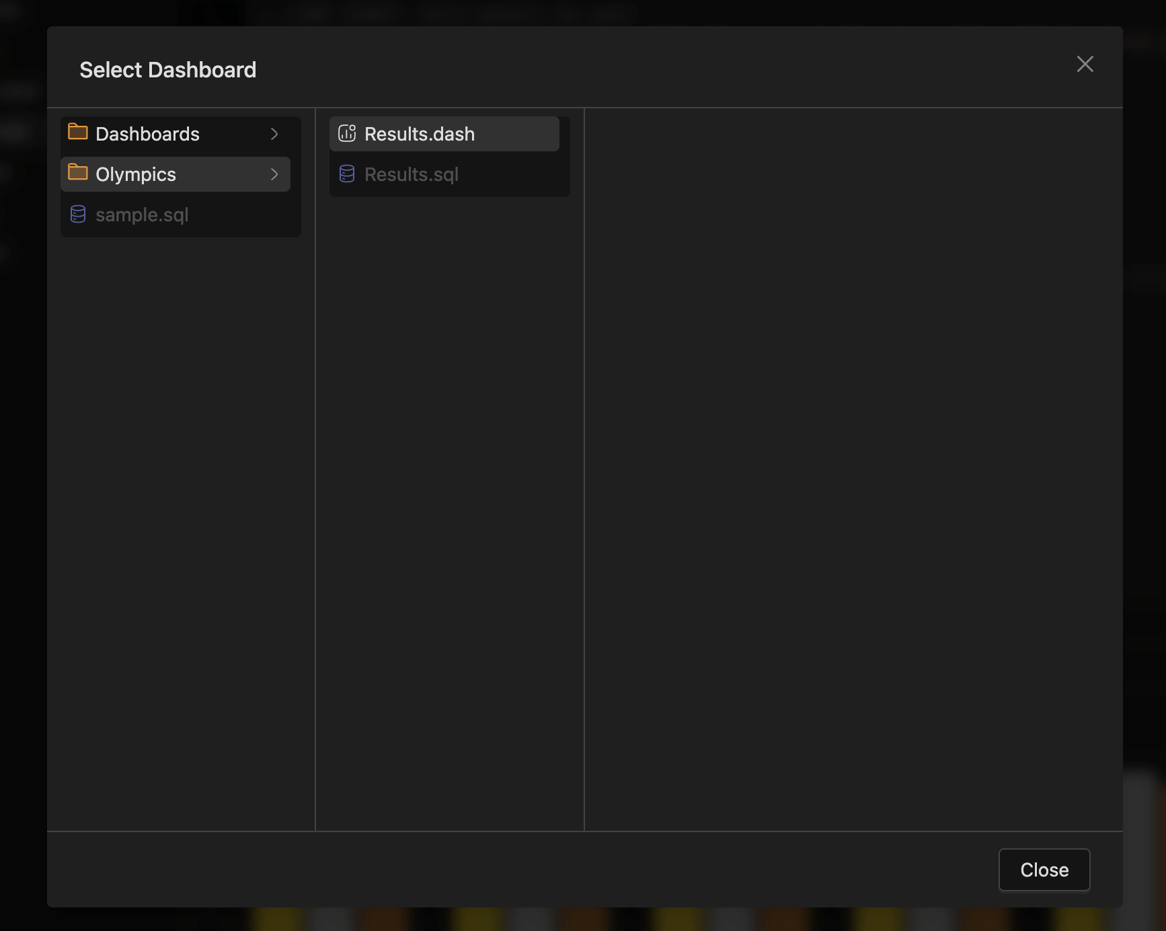The image size is (1166, 931).
Task: Click the Results.dash dashboard chart icon
Action: [347, 134]
